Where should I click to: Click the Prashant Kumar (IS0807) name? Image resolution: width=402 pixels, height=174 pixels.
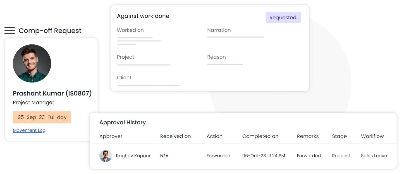[x=52, y=94]
